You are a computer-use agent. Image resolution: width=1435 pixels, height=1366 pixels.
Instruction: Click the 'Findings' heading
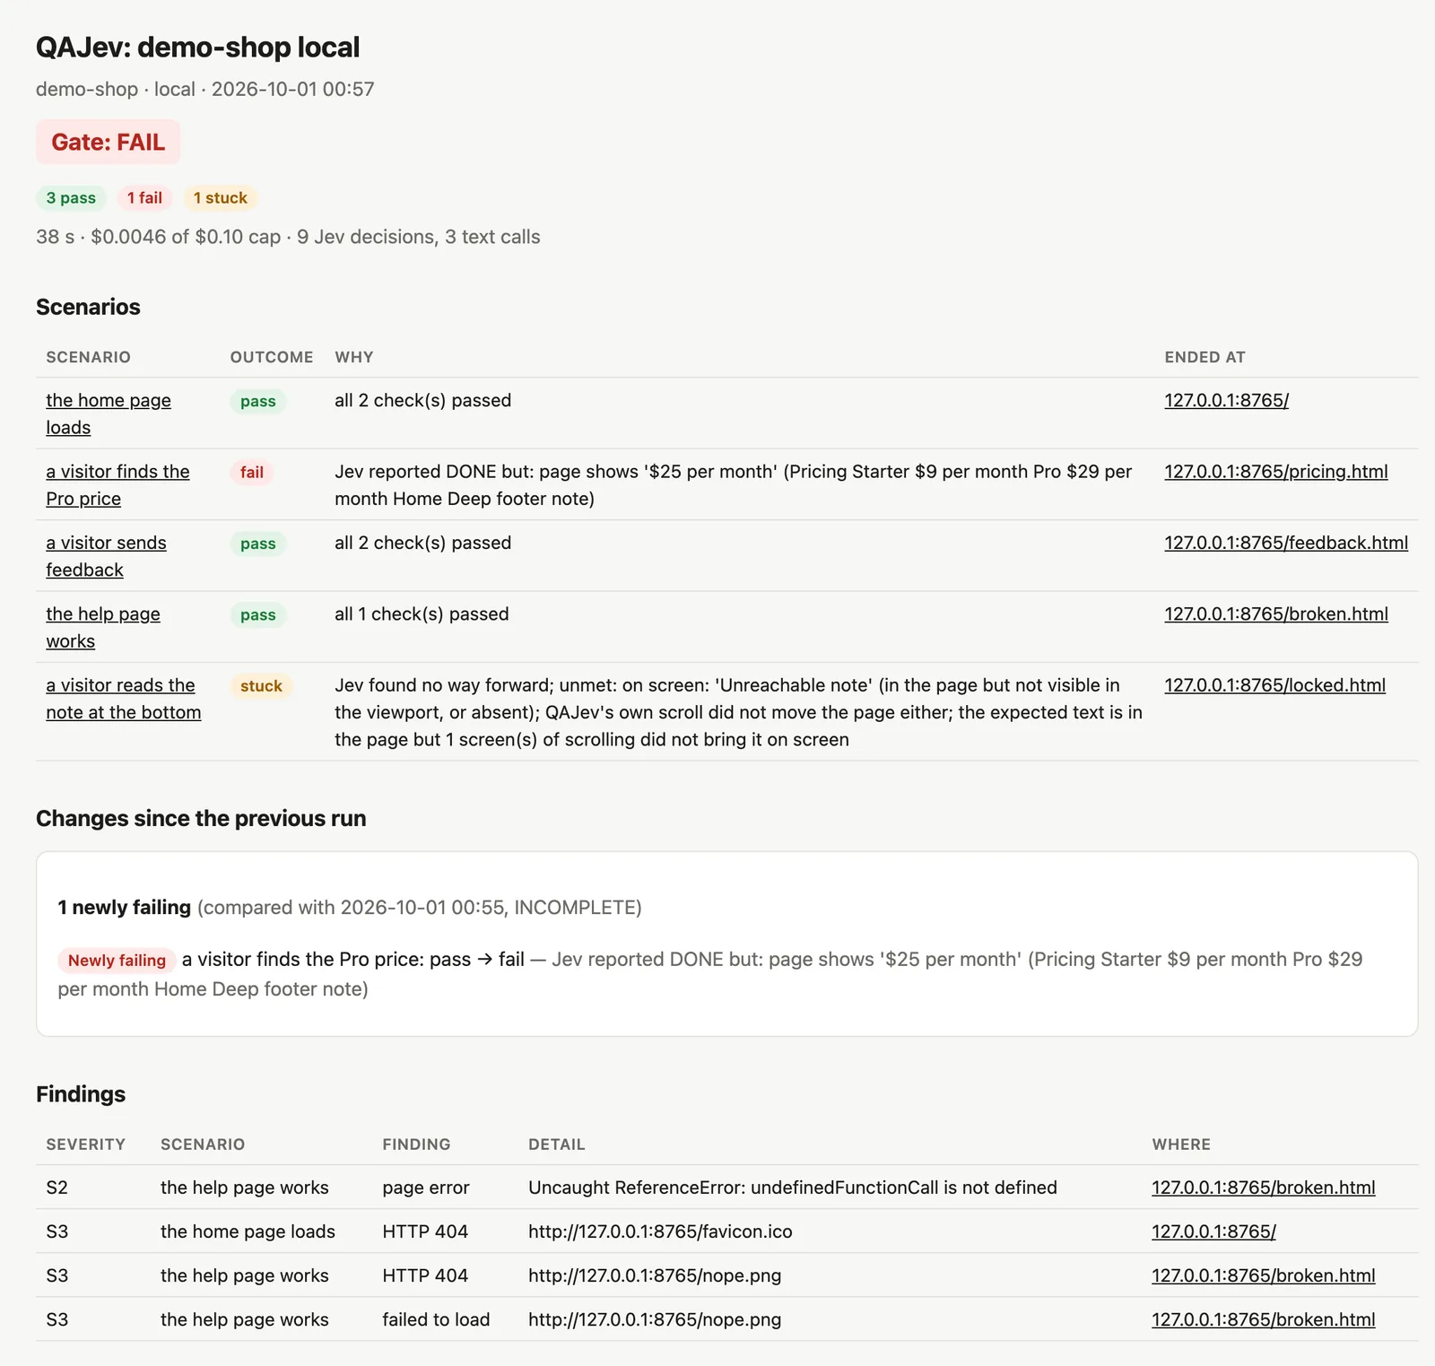coord(81,1094)
